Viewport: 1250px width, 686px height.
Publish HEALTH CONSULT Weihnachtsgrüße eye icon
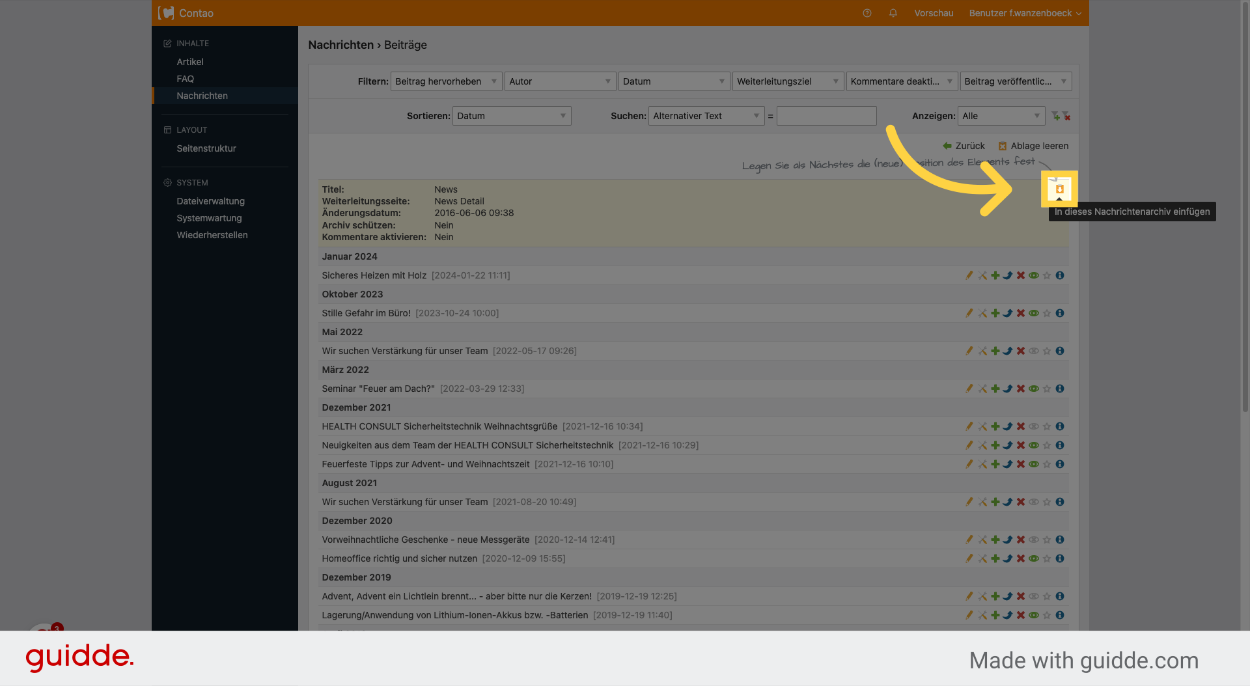(1034, 426)
